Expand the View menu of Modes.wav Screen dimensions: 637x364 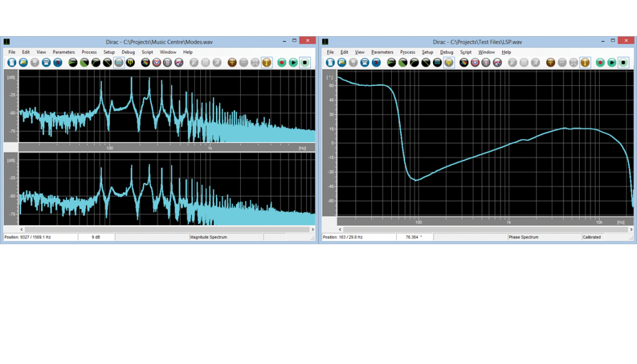(41, 52)
